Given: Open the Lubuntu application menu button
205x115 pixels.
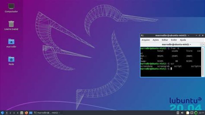Looking at the screenshot, I should click(2, 113).
